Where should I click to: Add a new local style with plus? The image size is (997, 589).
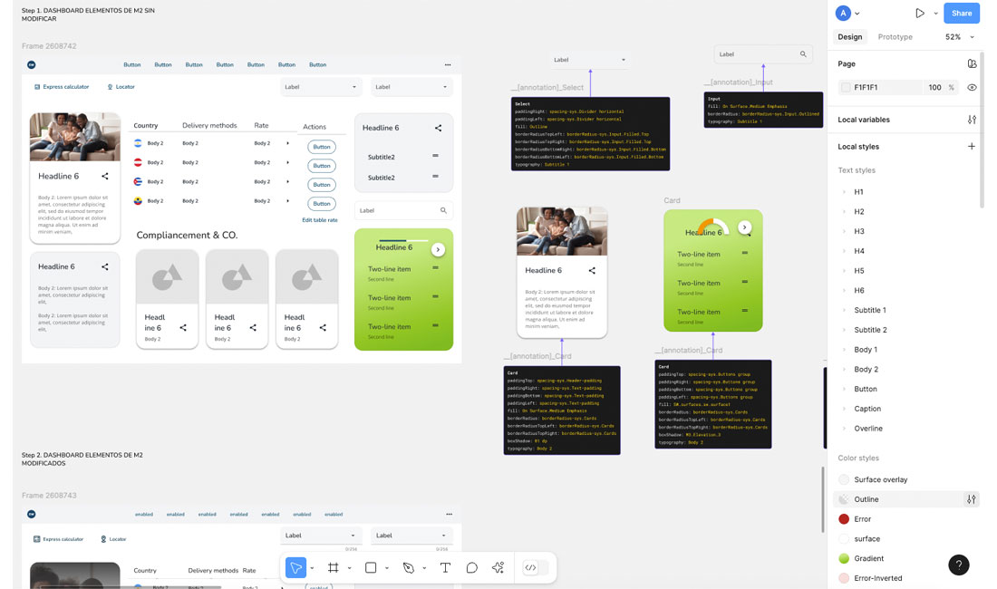[972, 147]
